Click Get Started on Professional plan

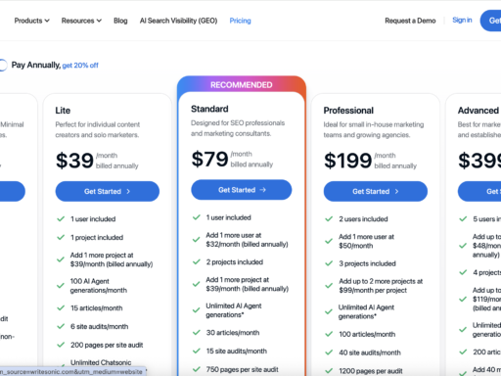tap(376, 191)
